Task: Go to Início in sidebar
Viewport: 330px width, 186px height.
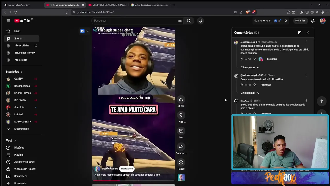Action: click(22, 31)
